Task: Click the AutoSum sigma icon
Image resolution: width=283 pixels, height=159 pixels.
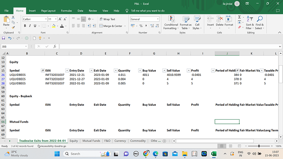Action: (240, 17)
